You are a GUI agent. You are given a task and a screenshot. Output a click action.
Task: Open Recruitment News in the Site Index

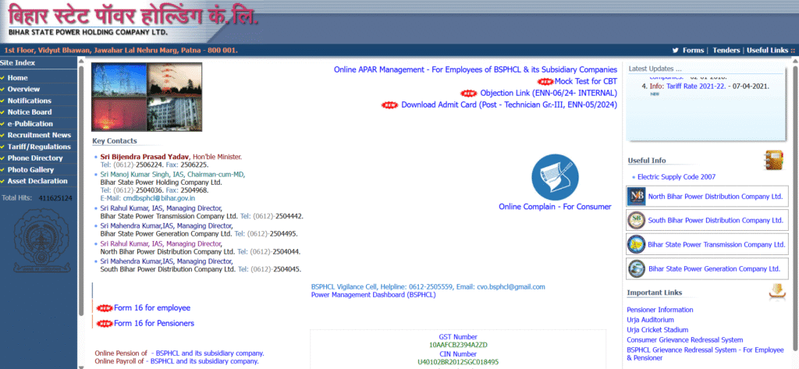pos(39,135)
